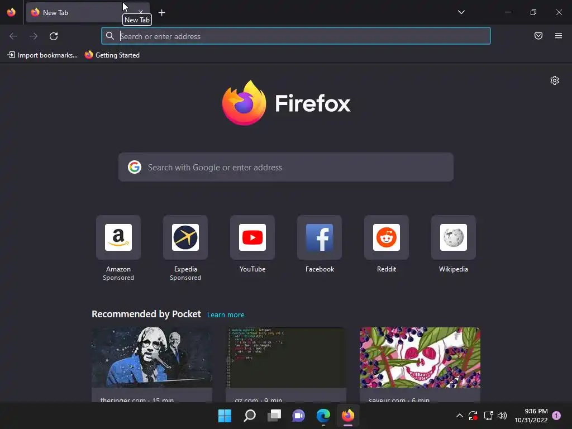Open a new tab with plus button

coord(161,13)
